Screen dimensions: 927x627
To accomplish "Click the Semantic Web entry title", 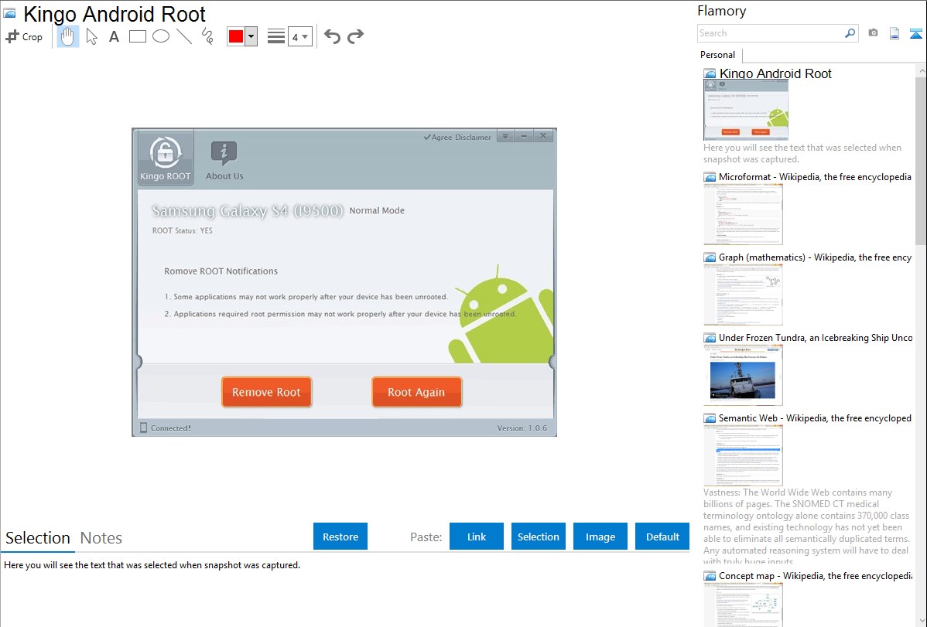I will [x=815, y=417].
